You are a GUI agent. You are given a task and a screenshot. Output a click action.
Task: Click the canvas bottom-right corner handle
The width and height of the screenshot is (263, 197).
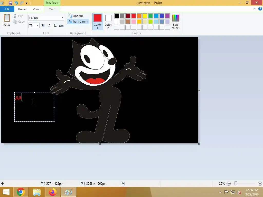tap(199, 144)
